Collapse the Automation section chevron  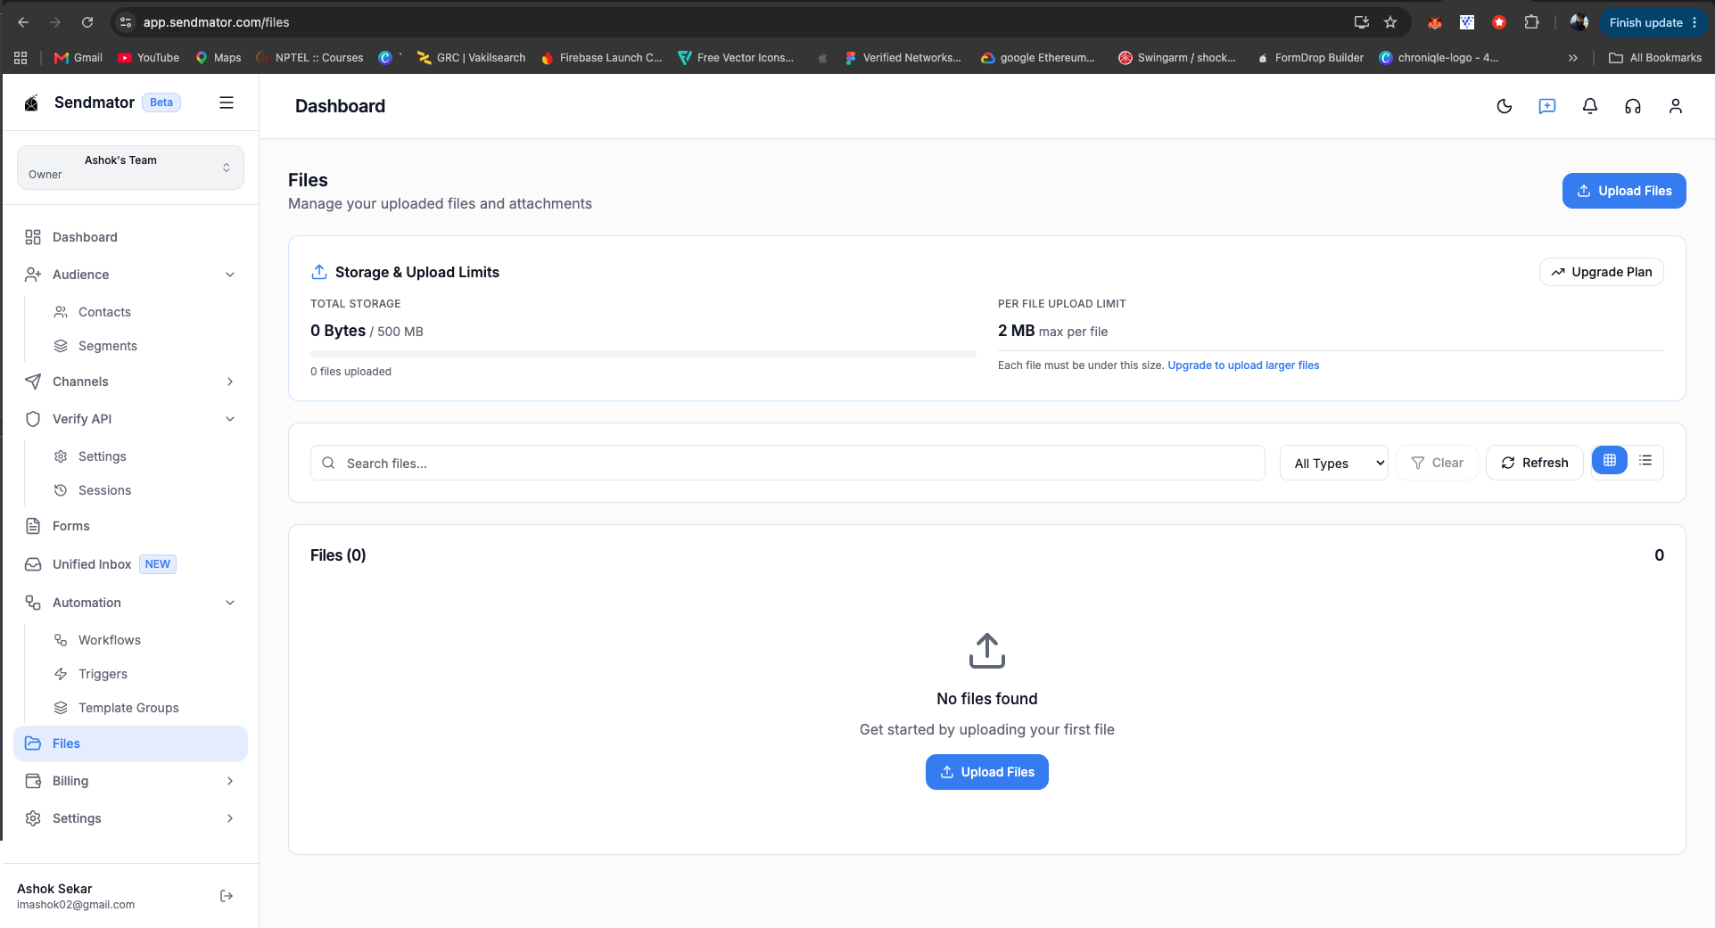point(230,603)
